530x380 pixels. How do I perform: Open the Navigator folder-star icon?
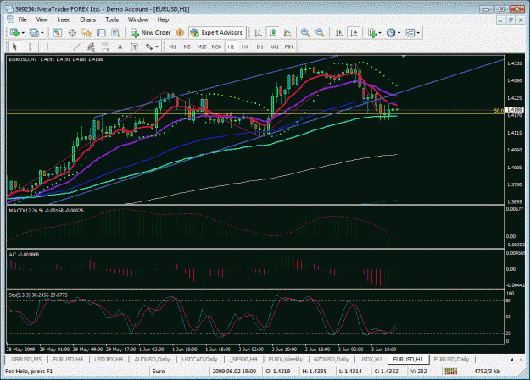[86, 33]
